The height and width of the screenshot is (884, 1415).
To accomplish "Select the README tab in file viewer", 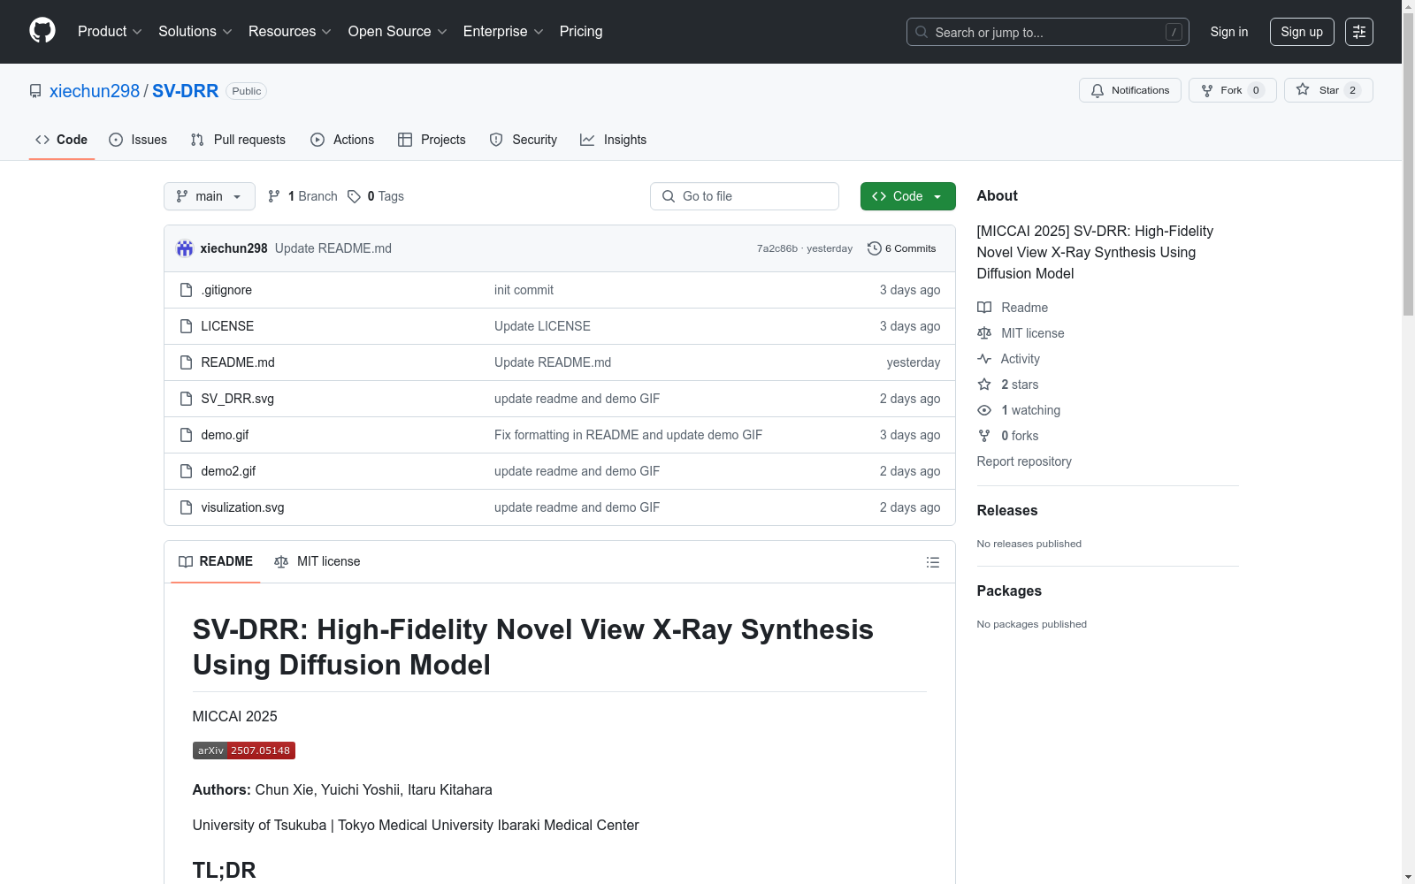I will pyautogui.click(x=216, y=561).
